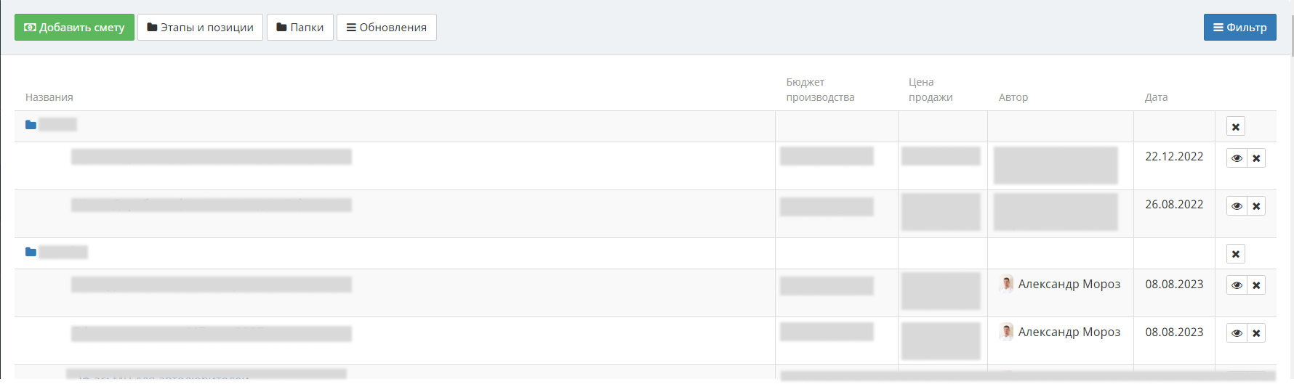The width and height of the screenshot is (1294, 384).
Task: Open the Папки section
Action: [300, 28]
